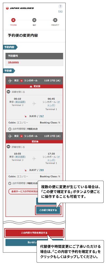This screenshot has height=274, width=108.
Task: Open the 767 aircraft type link
Action: pos(42,116)
